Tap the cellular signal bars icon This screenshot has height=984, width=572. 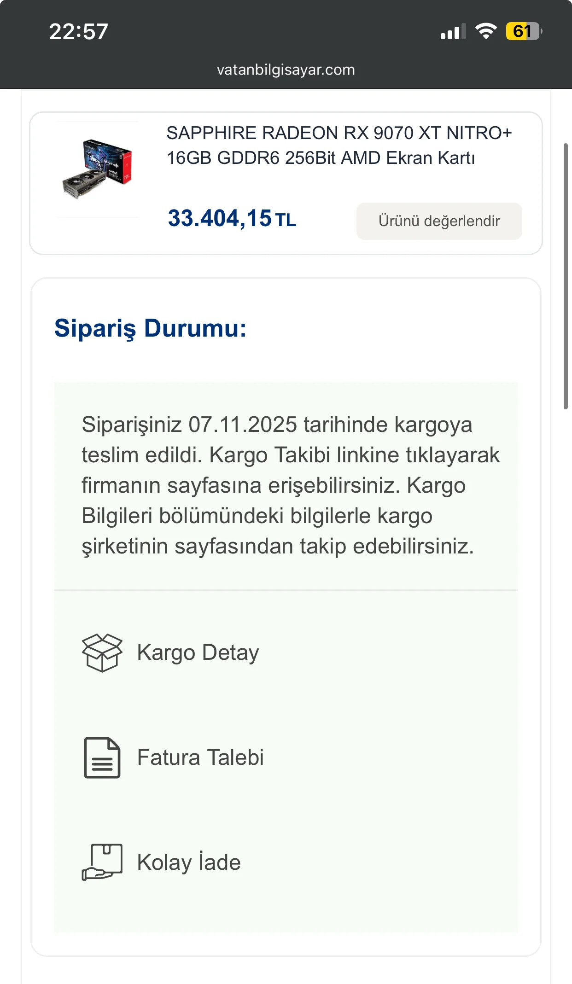[x=453, y=32]
